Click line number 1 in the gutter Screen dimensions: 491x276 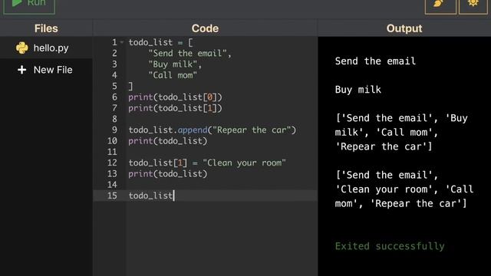click(114, 42)
